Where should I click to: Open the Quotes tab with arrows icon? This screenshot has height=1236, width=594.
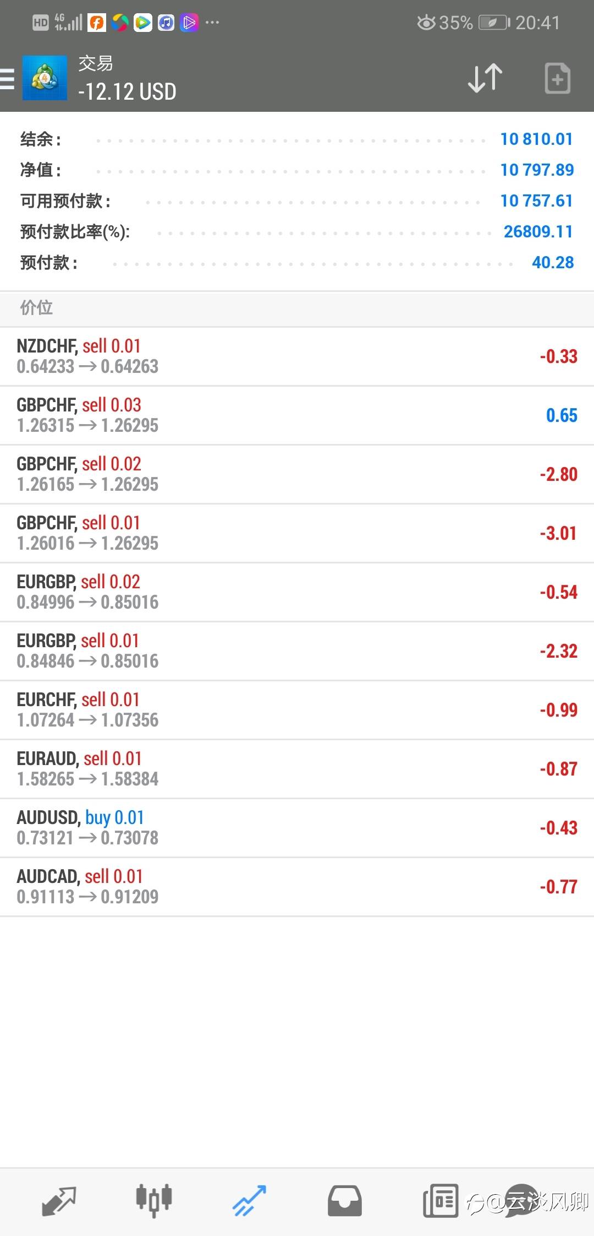point(59,1201)
